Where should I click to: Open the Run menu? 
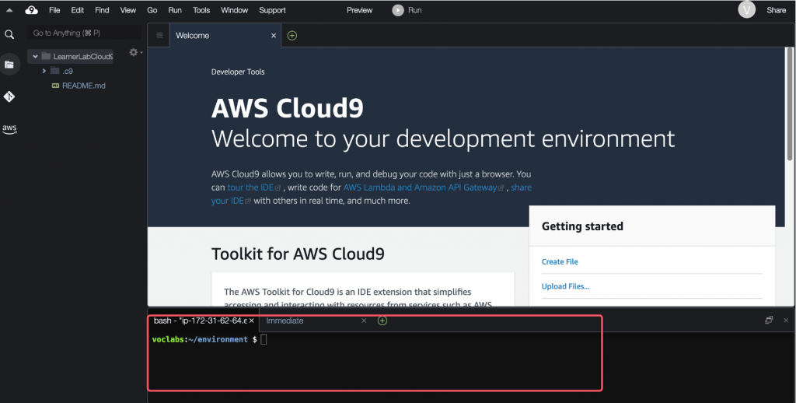click(x=175, y=10)
